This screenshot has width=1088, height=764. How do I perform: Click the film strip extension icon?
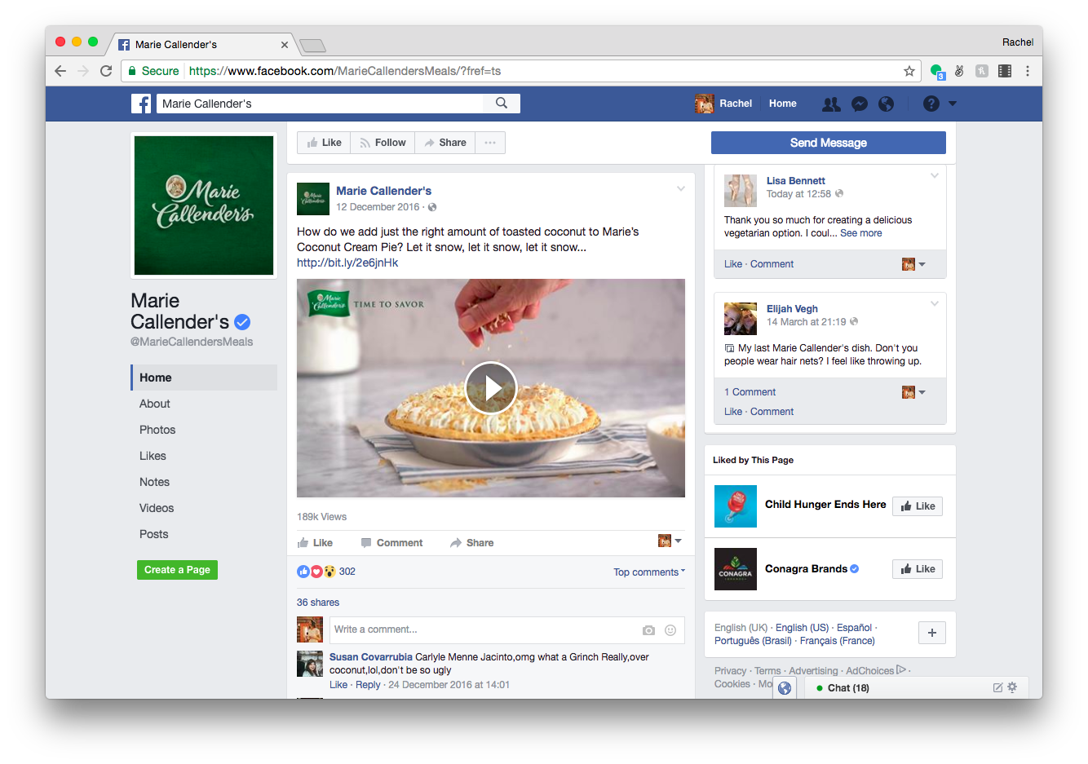click(x=1005, y=71)
